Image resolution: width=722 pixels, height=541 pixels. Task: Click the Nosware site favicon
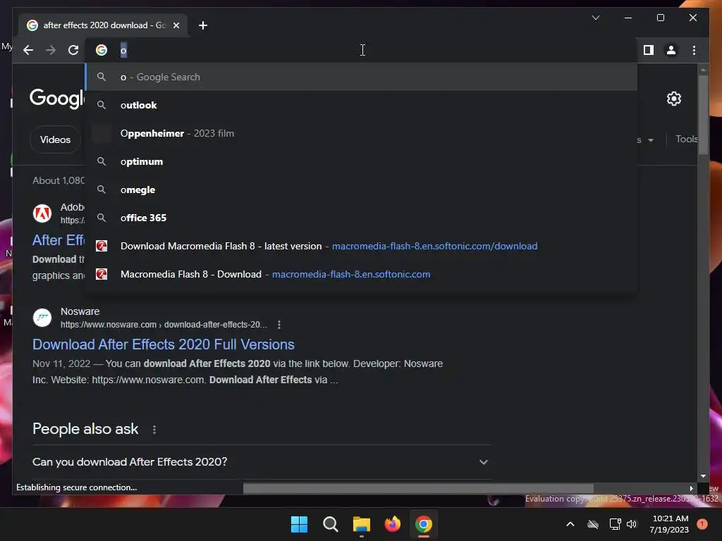click(42, 318)
